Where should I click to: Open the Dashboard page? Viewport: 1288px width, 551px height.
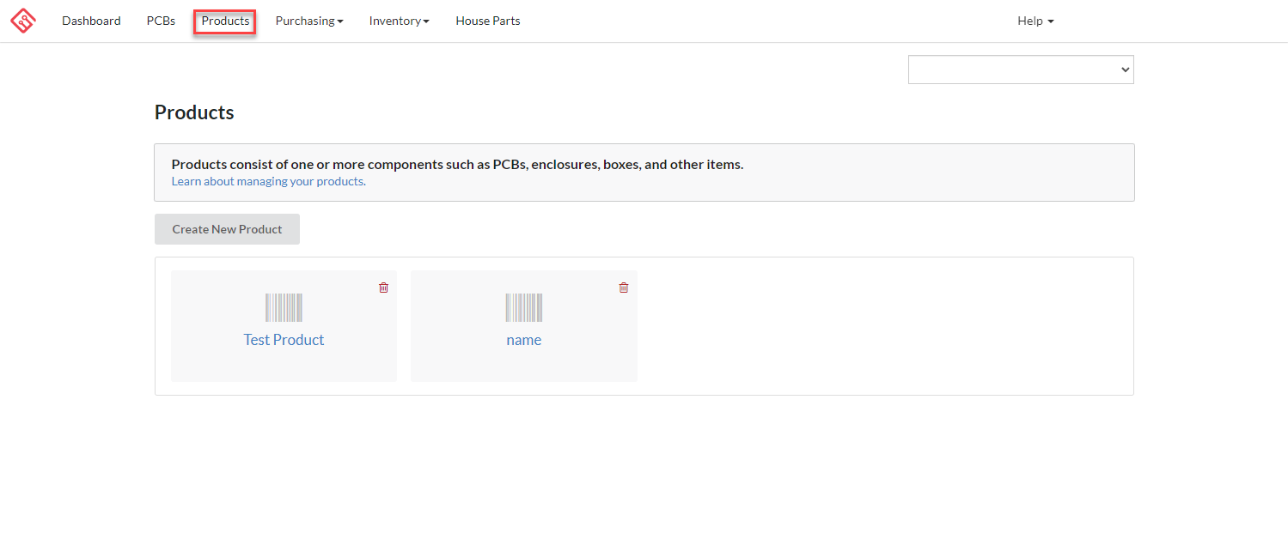91,21
